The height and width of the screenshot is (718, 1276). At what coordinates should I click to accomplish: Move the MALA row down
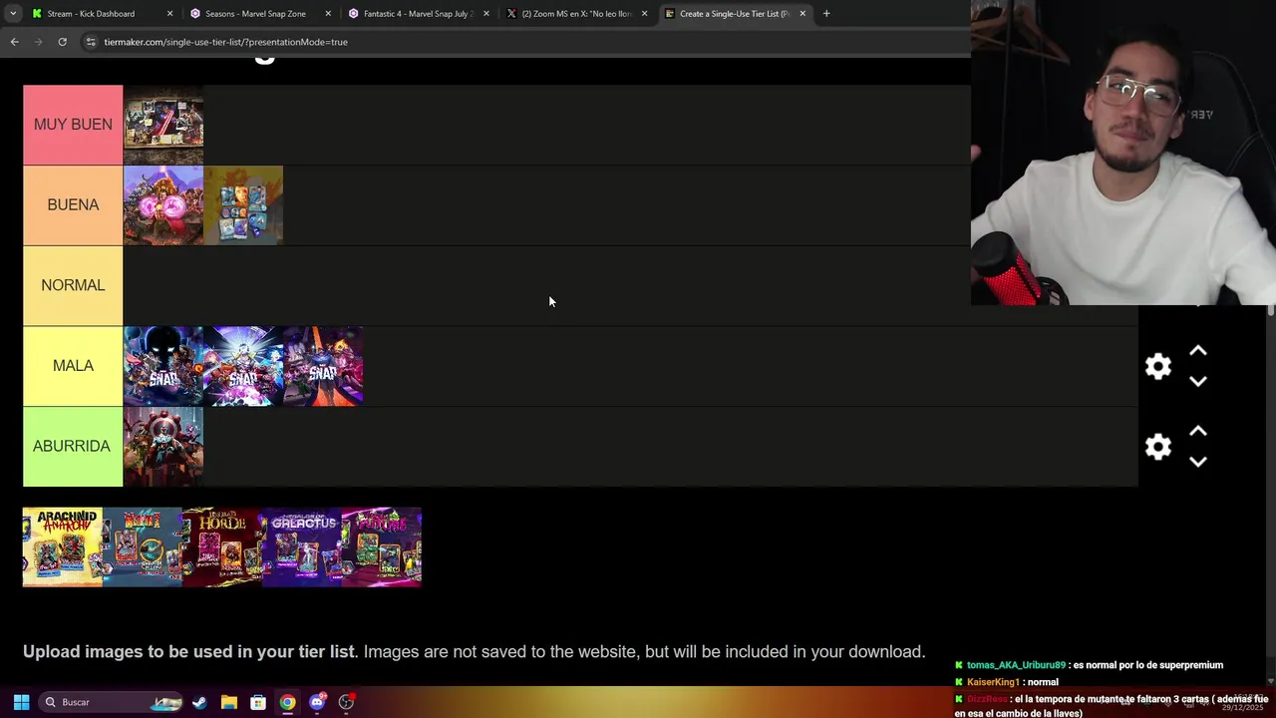(1198, 381)
